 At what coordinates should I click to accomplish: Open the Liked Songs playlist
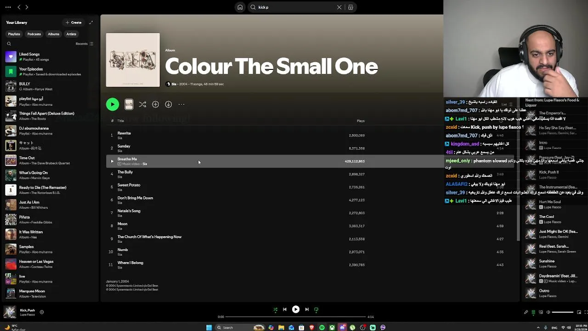(50, 57)
